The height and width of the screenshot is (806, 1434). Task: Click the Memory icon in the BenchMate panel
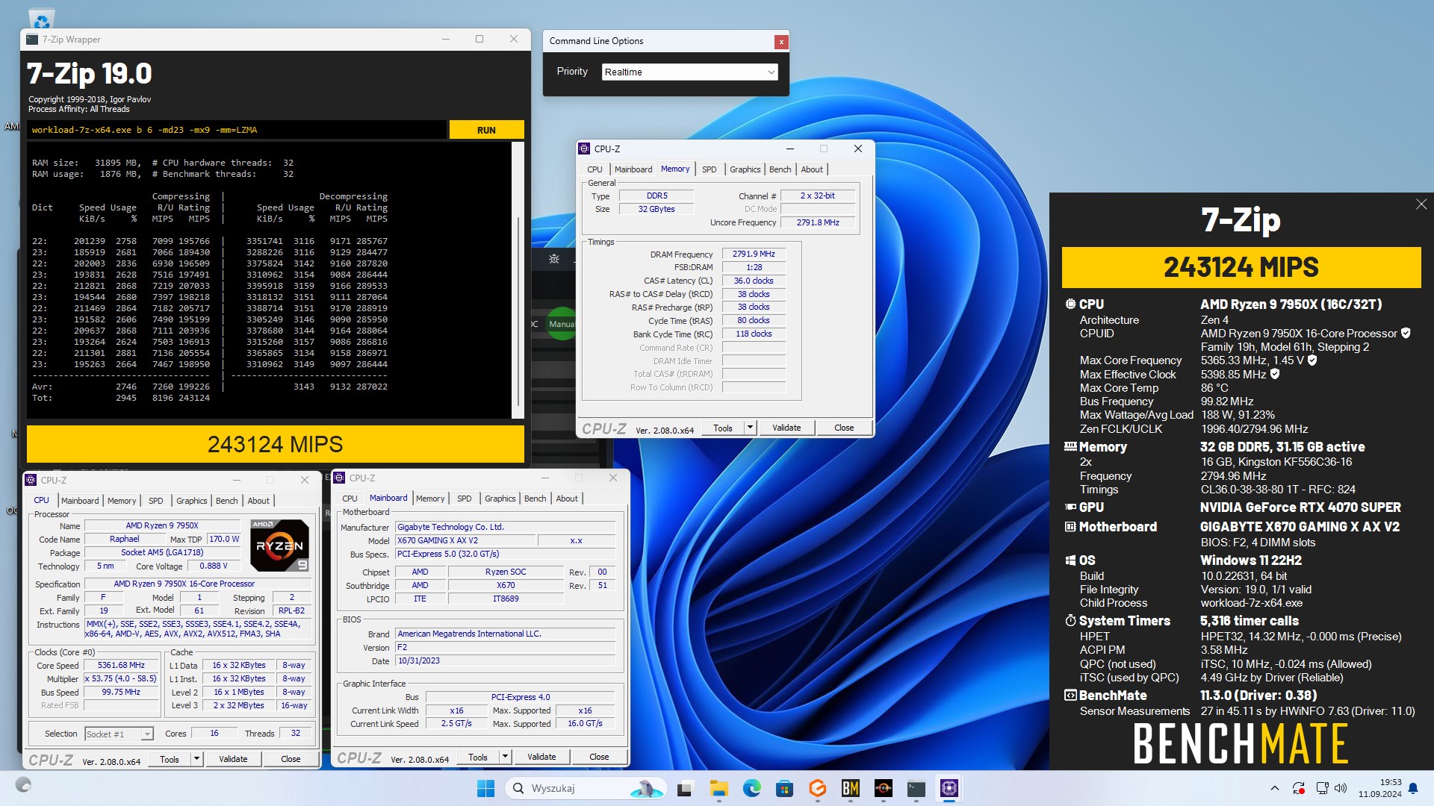pyautogui.click(x=1070, y=447)
